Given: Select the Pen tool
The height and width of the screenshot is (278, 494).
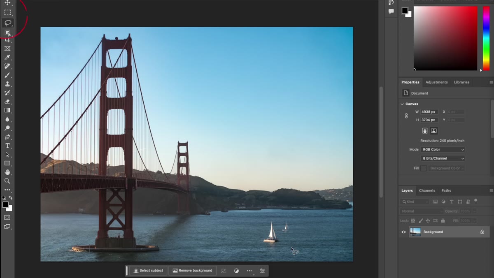Looking at the screenshot, I should click(7, 137).
